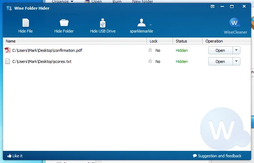Click the Hide Folder icon
254x163 pixels.
pyautogui.click(x=64, y=23)
